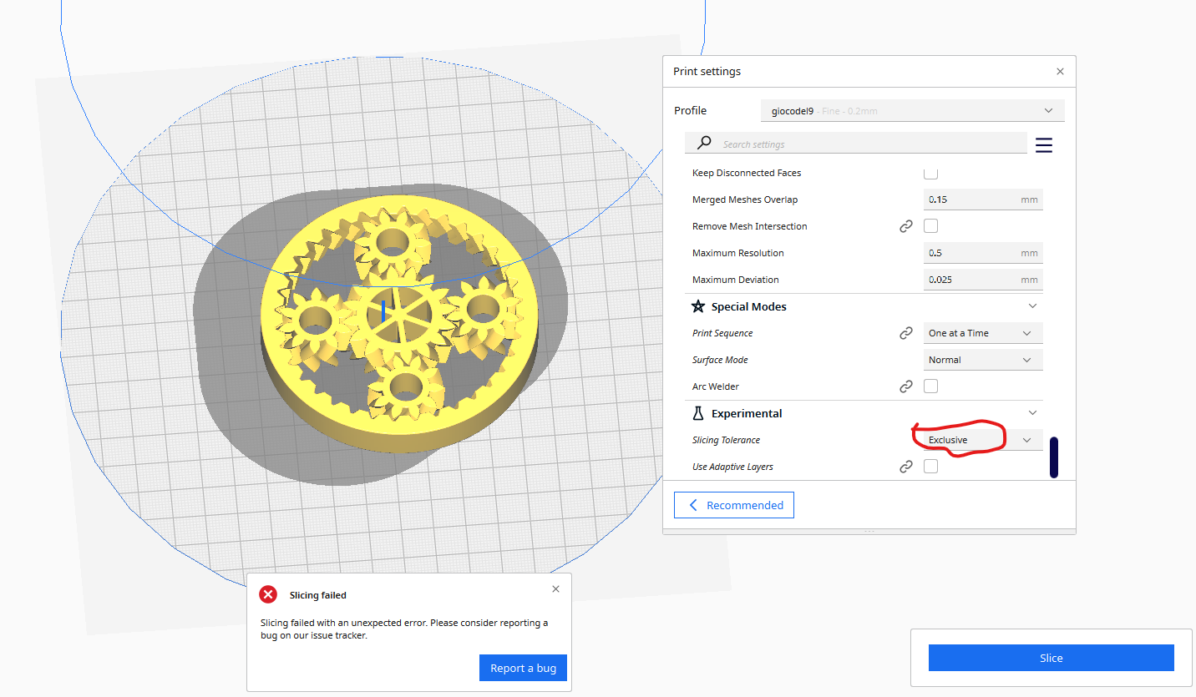Click the Experimental flask icon
Viewport: 1196px width, 697px height.
tap(698, 413)
